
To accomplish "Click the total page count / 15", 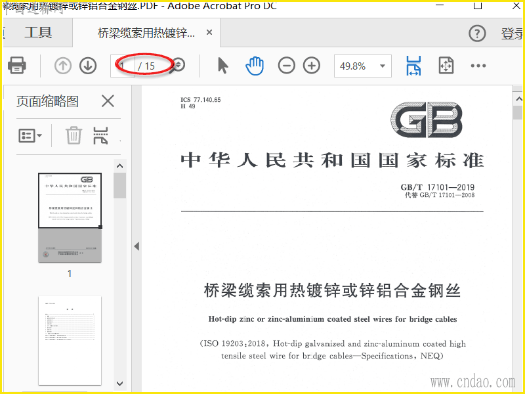I will click(x=146, y=66).
